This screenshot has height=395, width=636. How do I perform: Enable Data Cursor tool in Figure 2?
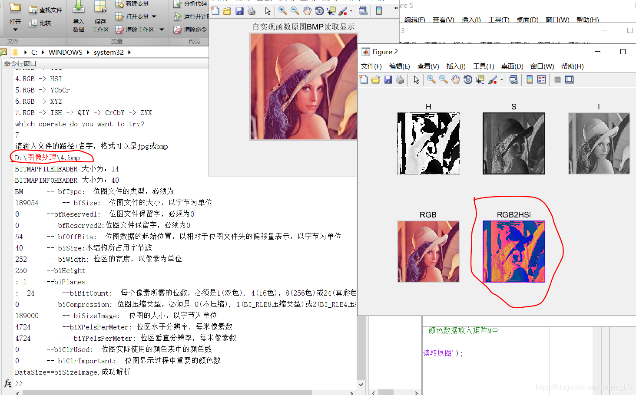[480, 79]
